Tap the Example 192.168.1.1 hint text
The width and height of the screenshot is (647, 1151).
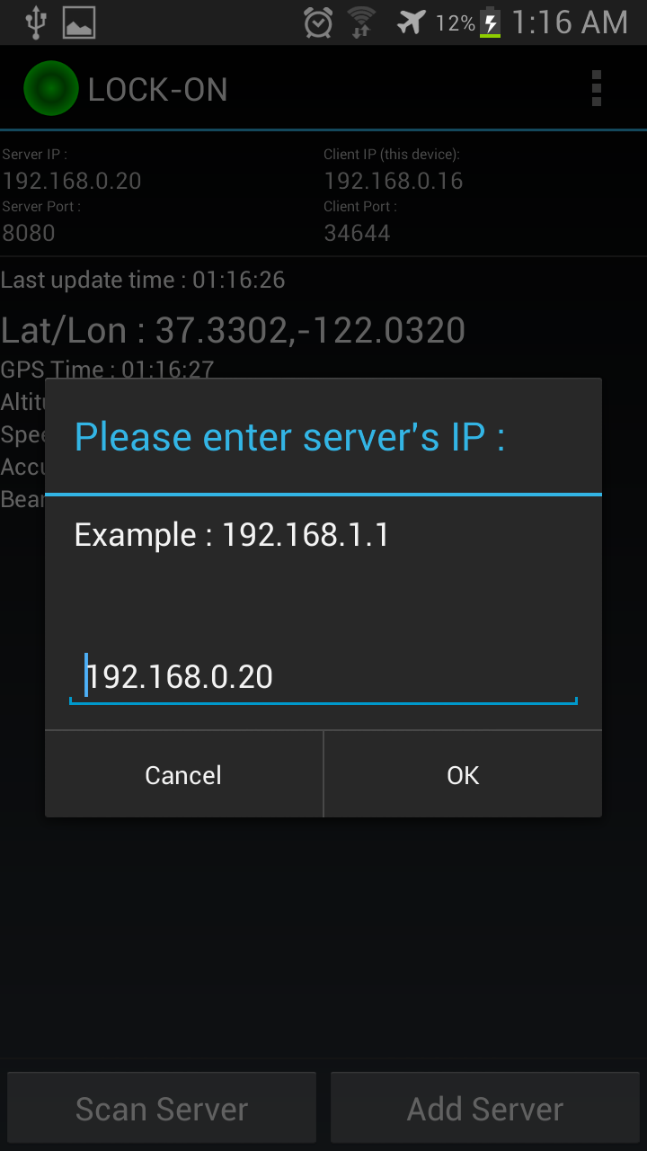click(232, 535)
